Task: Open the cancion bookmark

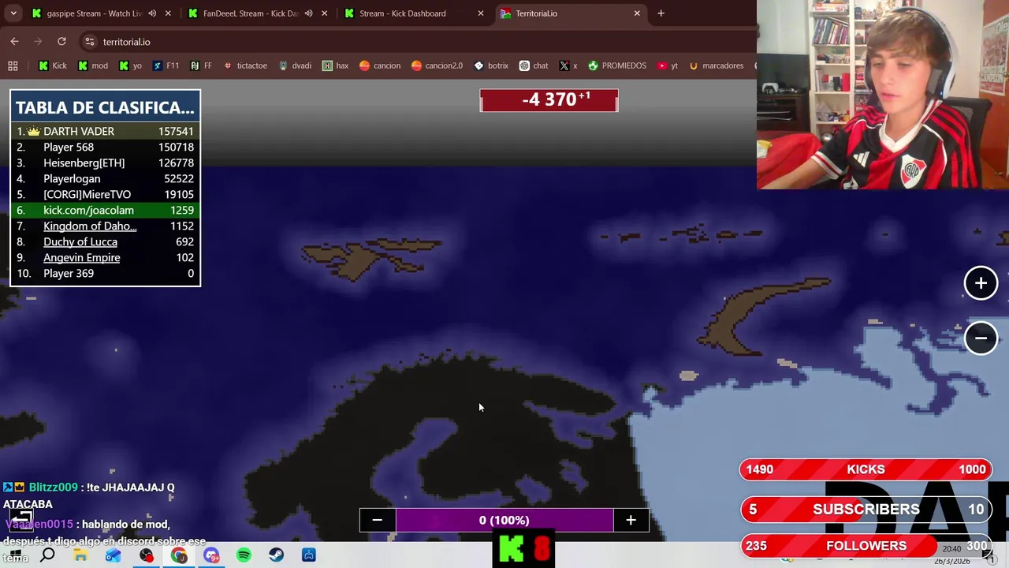Action: pyautogui.click(x=379, y=65)
